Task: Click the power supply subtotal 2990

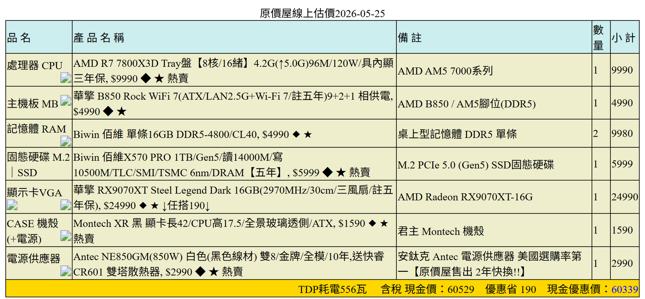Action: click(x=622, y=263)
